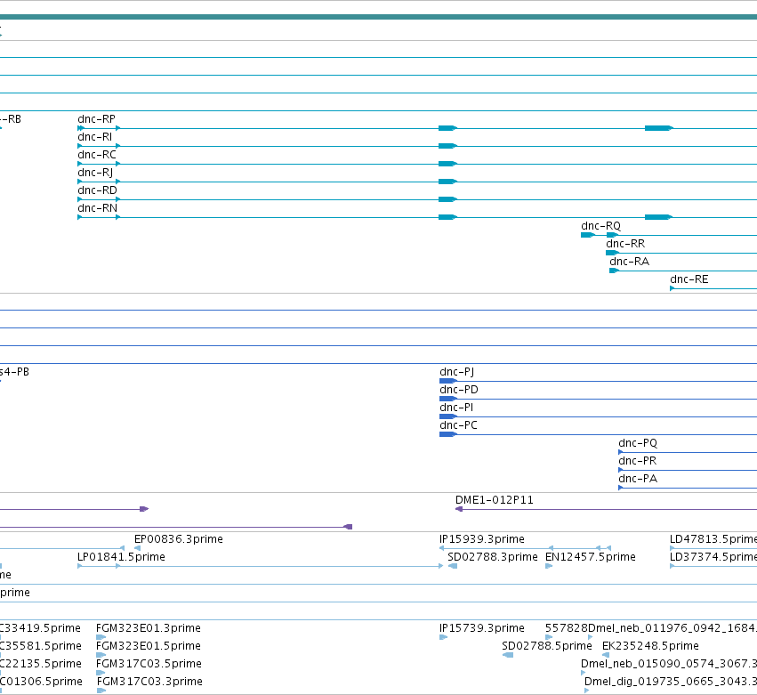
Task: Click the LP01841.5prime EST label
Action: coord(121,557)
